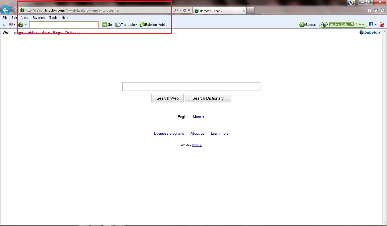Click the Search Web button
This screenshot has height=226, width=387.
pos(167,98)
